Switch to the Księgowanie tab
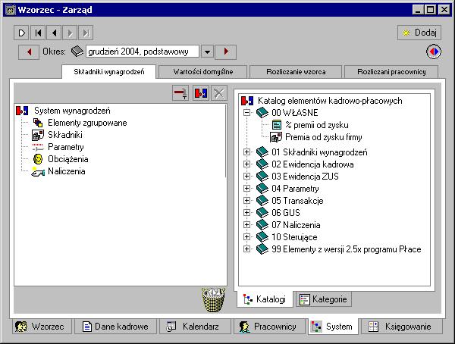 pos(402,327)
